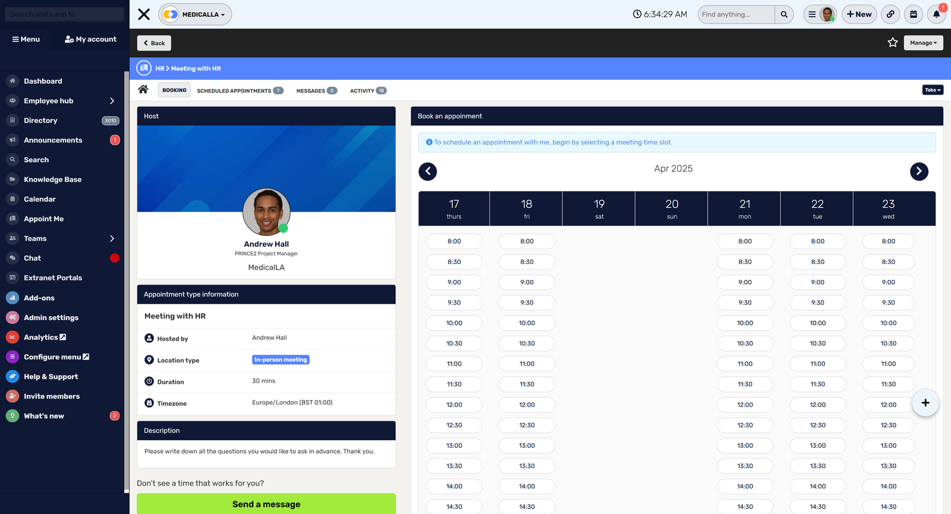This screenshot has height=514, width=951.
Task: Open the Menu toggle in the sidebar
Action: pos(26,39)
